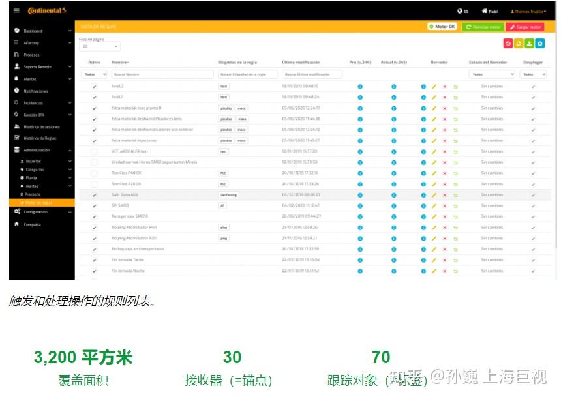Open the Thomas Trujillo user dropdown
The height and width of the screenshot is (399, 561).
point(528,11)
